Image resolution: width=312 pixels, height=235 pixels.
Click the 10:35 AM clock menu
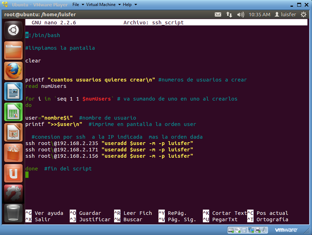(259, 14)
